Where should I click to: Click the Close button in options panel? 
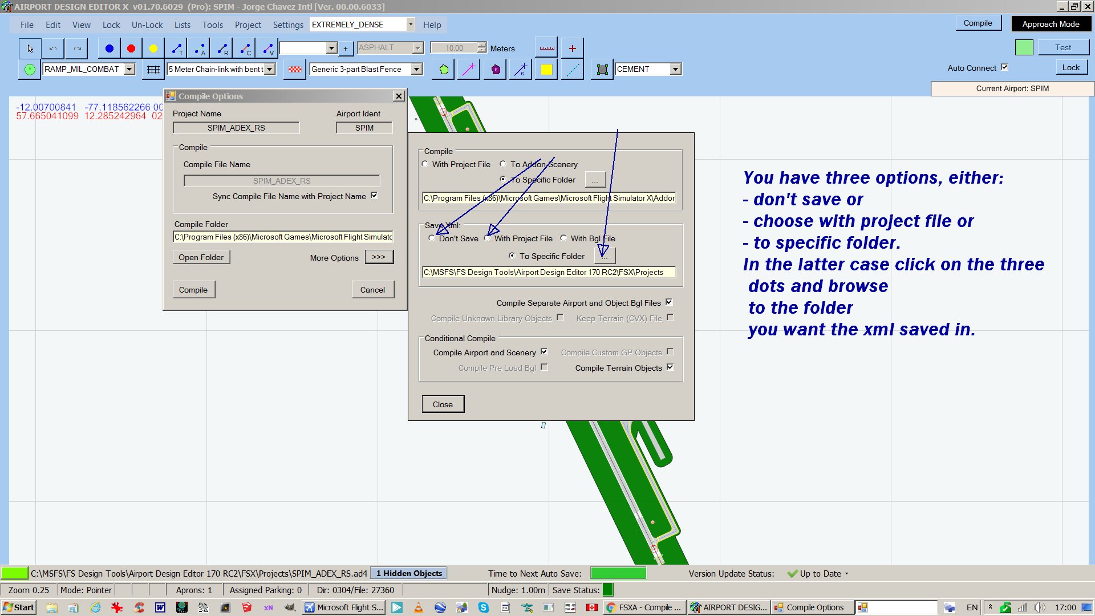point(443,404)
